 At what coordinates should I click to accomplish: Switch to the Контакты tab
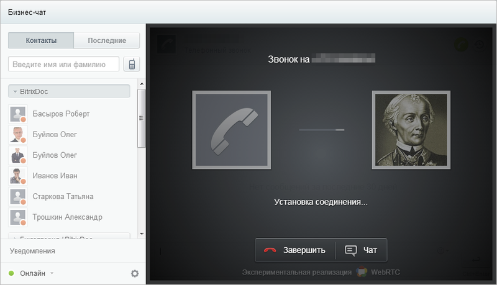41,40
